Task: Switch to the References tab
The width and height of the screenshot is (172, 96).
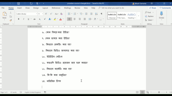Action: pyautogui.click(x=56, y=8)
